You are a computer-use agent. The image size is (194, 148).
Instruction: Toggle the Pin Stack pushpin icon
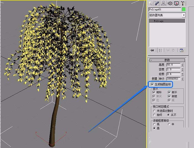tap(152, 50)
